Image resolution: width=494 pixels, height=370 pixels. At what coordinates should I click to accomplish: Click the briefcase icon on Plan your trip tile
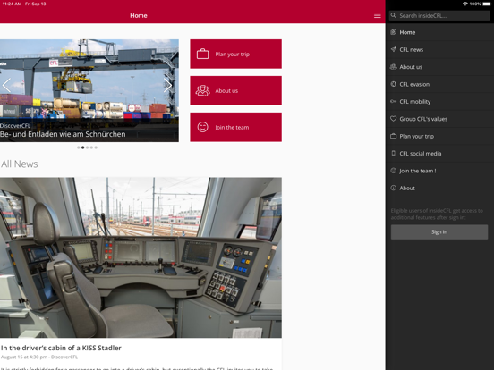pos(202,54)
